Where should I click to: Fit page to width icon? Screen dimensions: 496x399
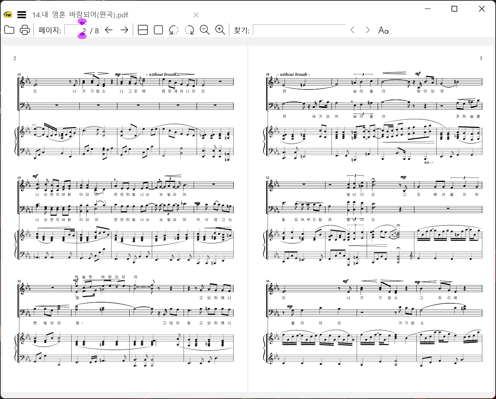(143, 30)
